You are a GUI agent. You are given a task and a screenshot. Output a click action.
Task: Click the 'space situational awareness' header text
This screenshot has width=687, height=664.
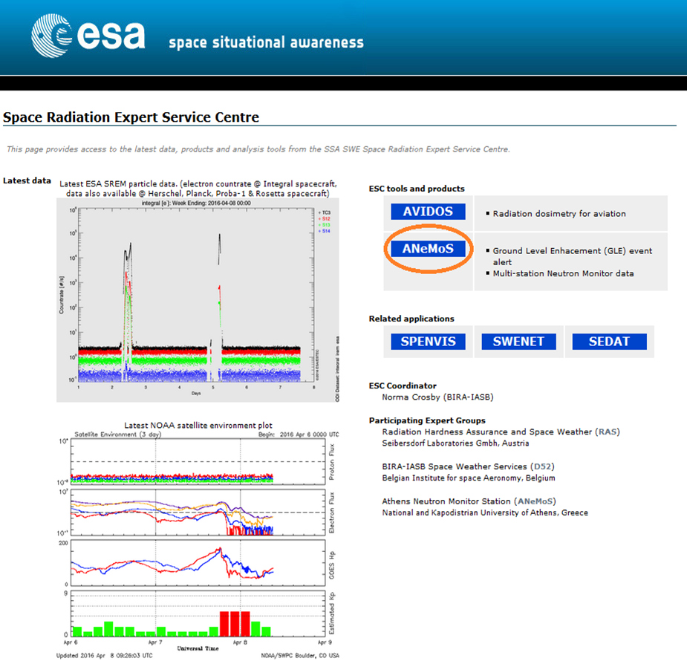click(266, 42)
